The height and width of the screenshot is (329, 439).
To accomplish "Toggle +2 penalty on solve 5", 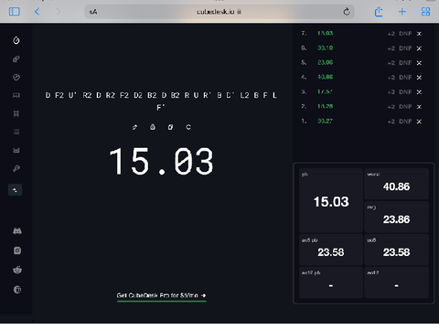I will coord(391,63).
